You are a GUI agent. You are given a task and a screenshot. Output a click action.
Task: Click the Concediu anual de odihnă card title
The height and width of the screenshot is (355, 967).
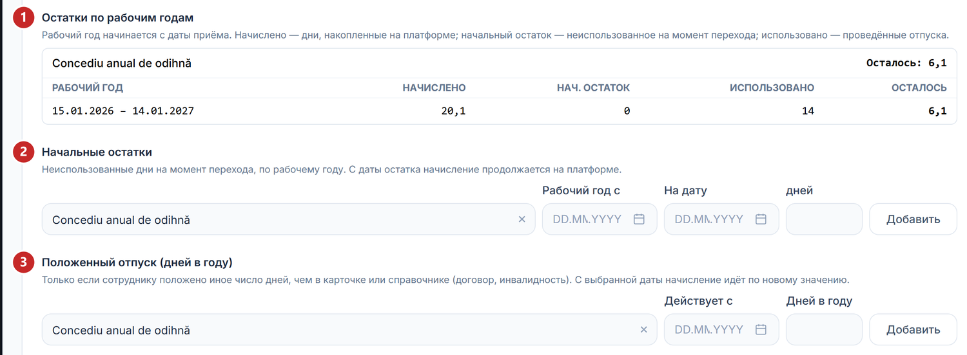point(122,63)
